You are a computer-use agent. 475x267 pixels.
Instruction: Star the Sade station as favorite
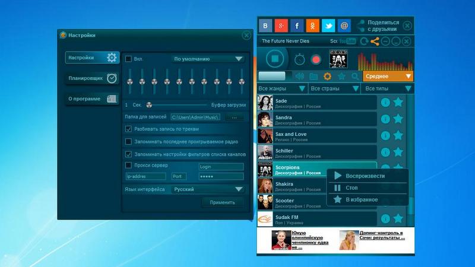[398, 102]
